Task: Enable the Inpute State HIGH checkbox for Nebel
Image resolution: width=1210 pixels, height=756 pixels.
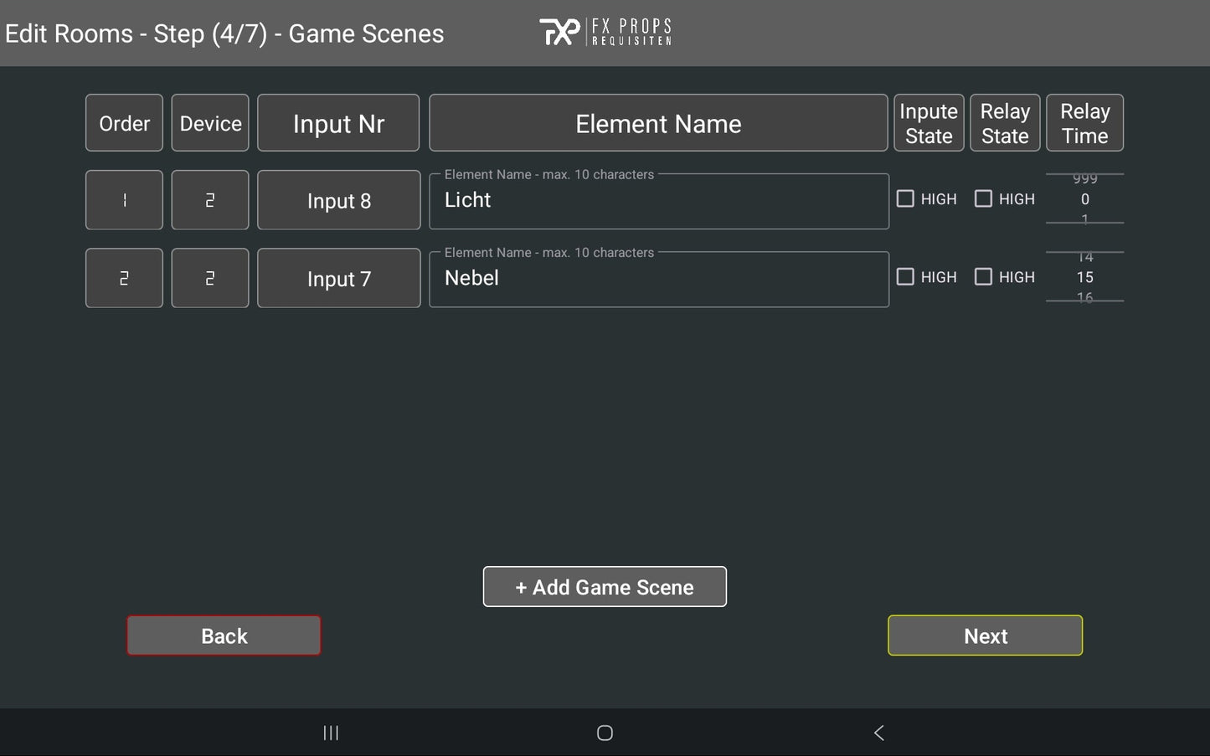Action: (905, 276)
